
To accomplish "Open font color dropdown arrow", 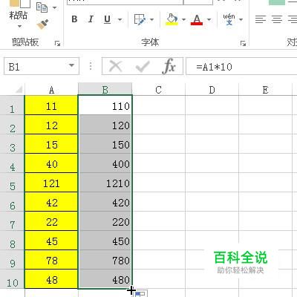I will tap(209, 19).
